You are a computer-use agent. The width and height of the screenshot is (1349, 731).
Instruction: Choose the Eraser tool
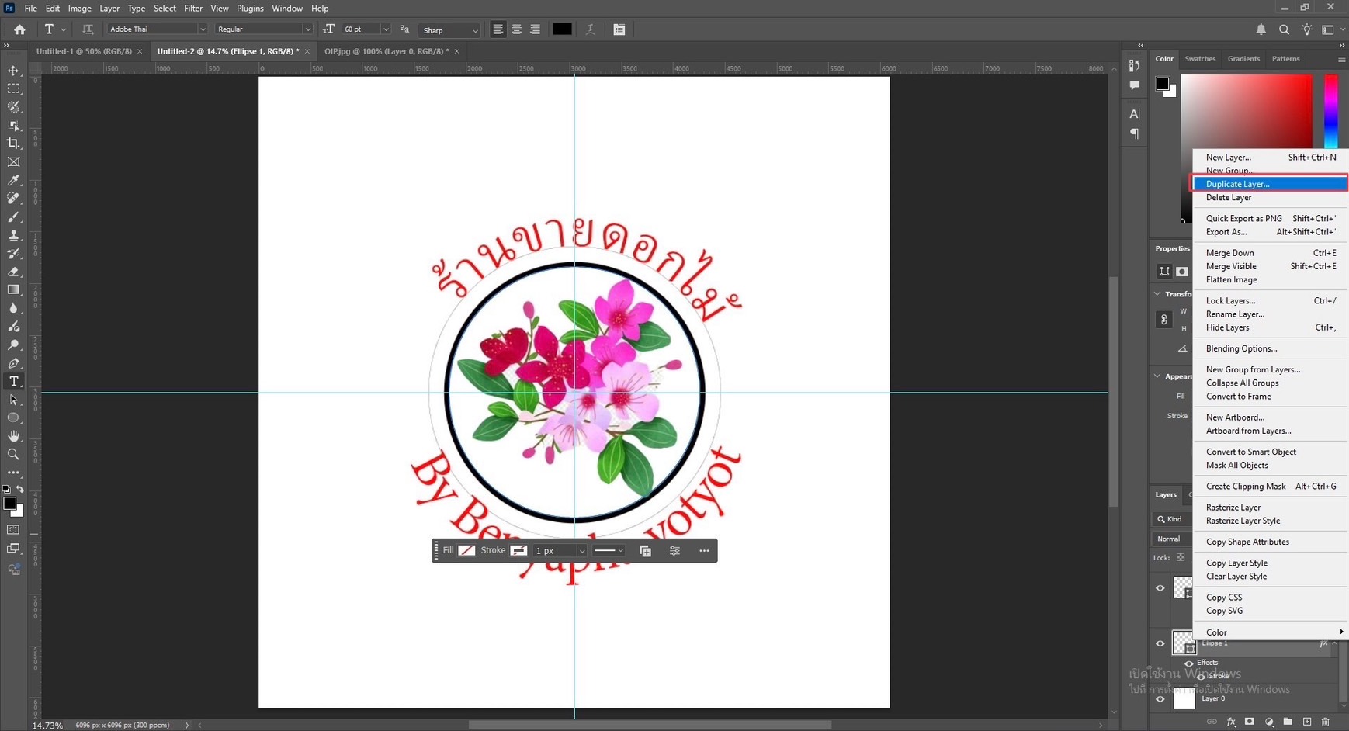pyautogui.click(x=13, y=272)
